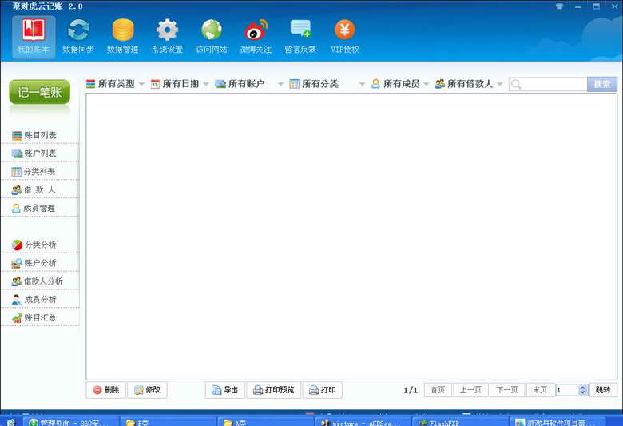Image resolution: width=623 pixels, height=426 pixels.
Task: Click the 打印预览 print preview button
Action: tap(272, 390)
